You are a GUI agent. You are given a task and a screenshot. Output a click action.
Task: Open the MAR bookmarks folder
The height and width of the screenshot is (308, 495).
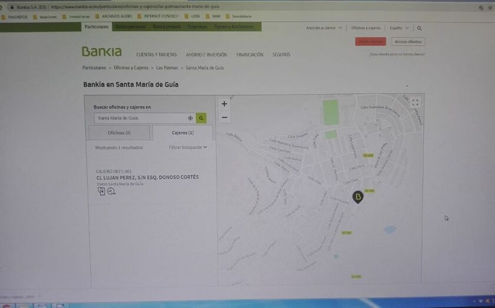point(213,16)
